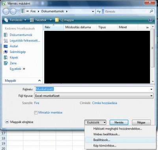The image size is (158, 150).
Task: Sort by the Típus column header
Action: click(x=107, y=27)
